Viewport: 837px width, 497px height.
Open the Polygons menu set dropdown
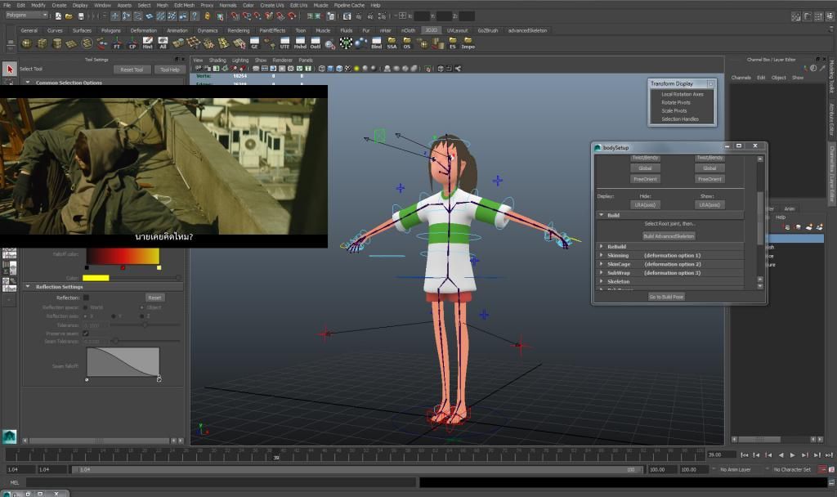27,15
